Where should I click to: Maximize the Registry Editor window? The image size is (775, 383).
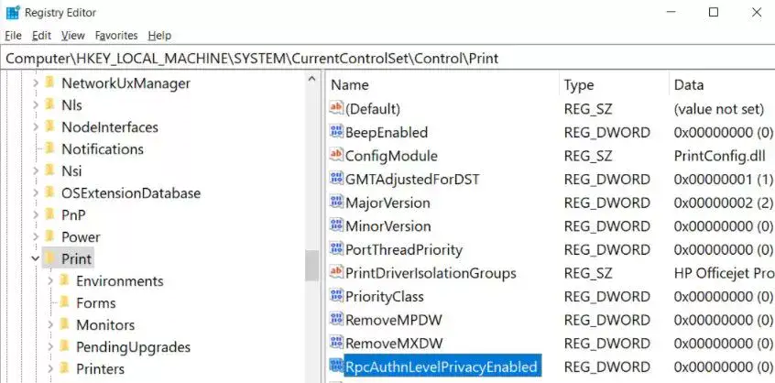(x=714, y=12)
